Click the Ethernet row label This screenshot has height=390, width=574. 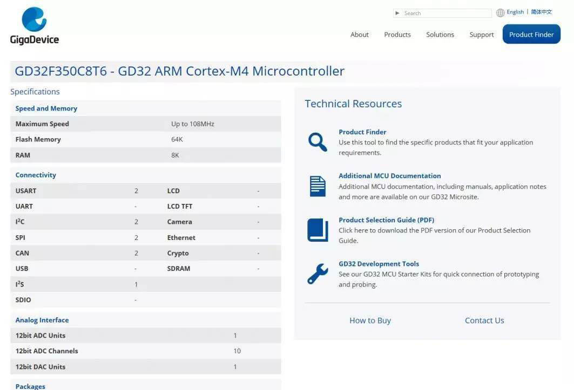tap(181, 237)
